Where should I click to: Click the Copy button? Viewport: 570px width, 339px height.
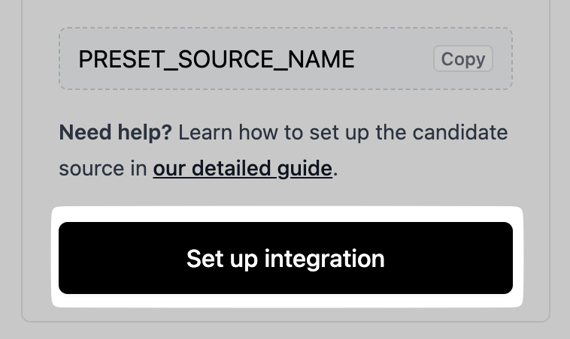[x=462, y=59]
